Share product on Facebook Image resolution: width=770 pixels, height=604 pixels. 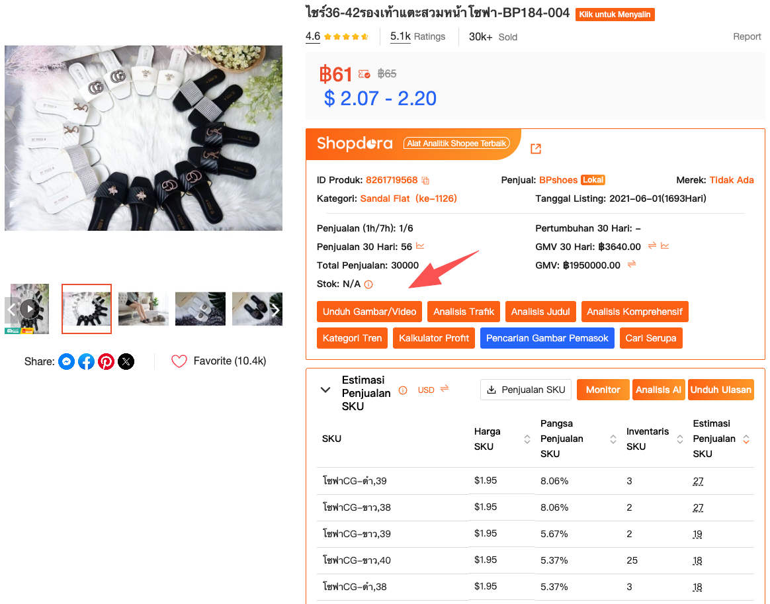pyautogui.click(x=86, y=361)
